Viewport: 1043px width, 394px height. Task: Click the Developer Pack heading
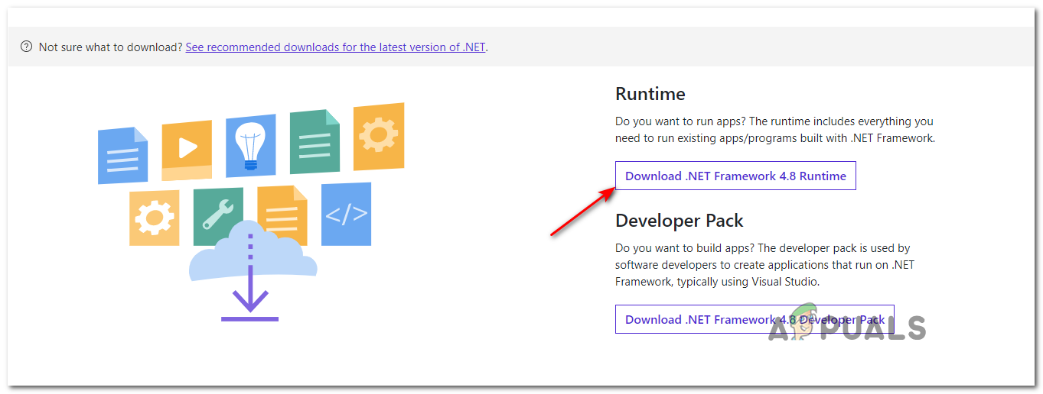click(679, 221)
